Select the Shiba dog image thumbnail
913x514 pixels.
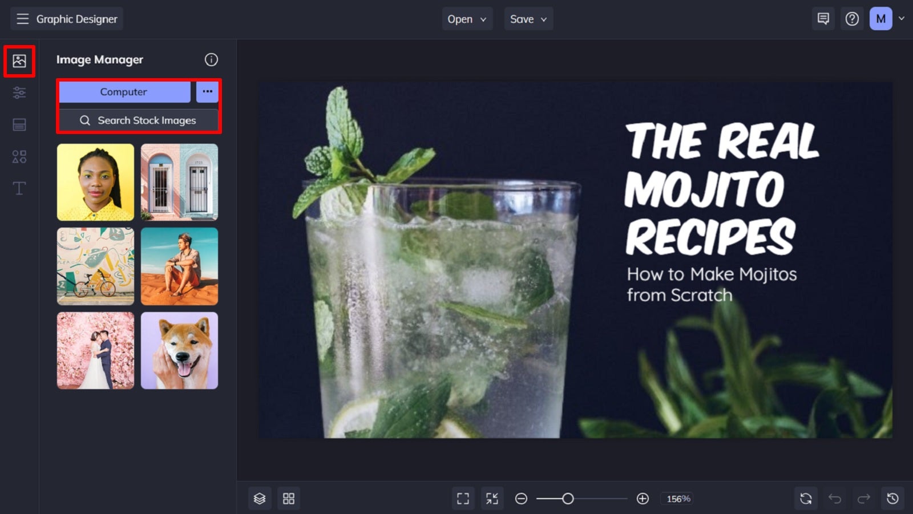click(x=179, y=351)
